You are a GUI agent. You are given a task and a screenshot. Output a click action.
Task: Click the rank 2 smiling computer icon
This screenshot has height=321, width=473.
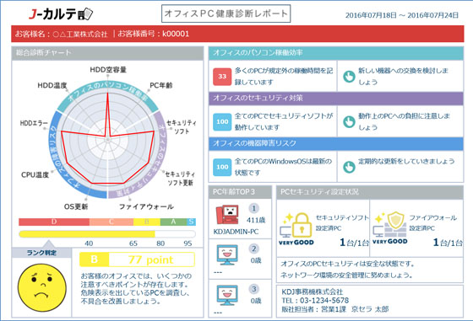pyautogui.click(x=227, y=254)
